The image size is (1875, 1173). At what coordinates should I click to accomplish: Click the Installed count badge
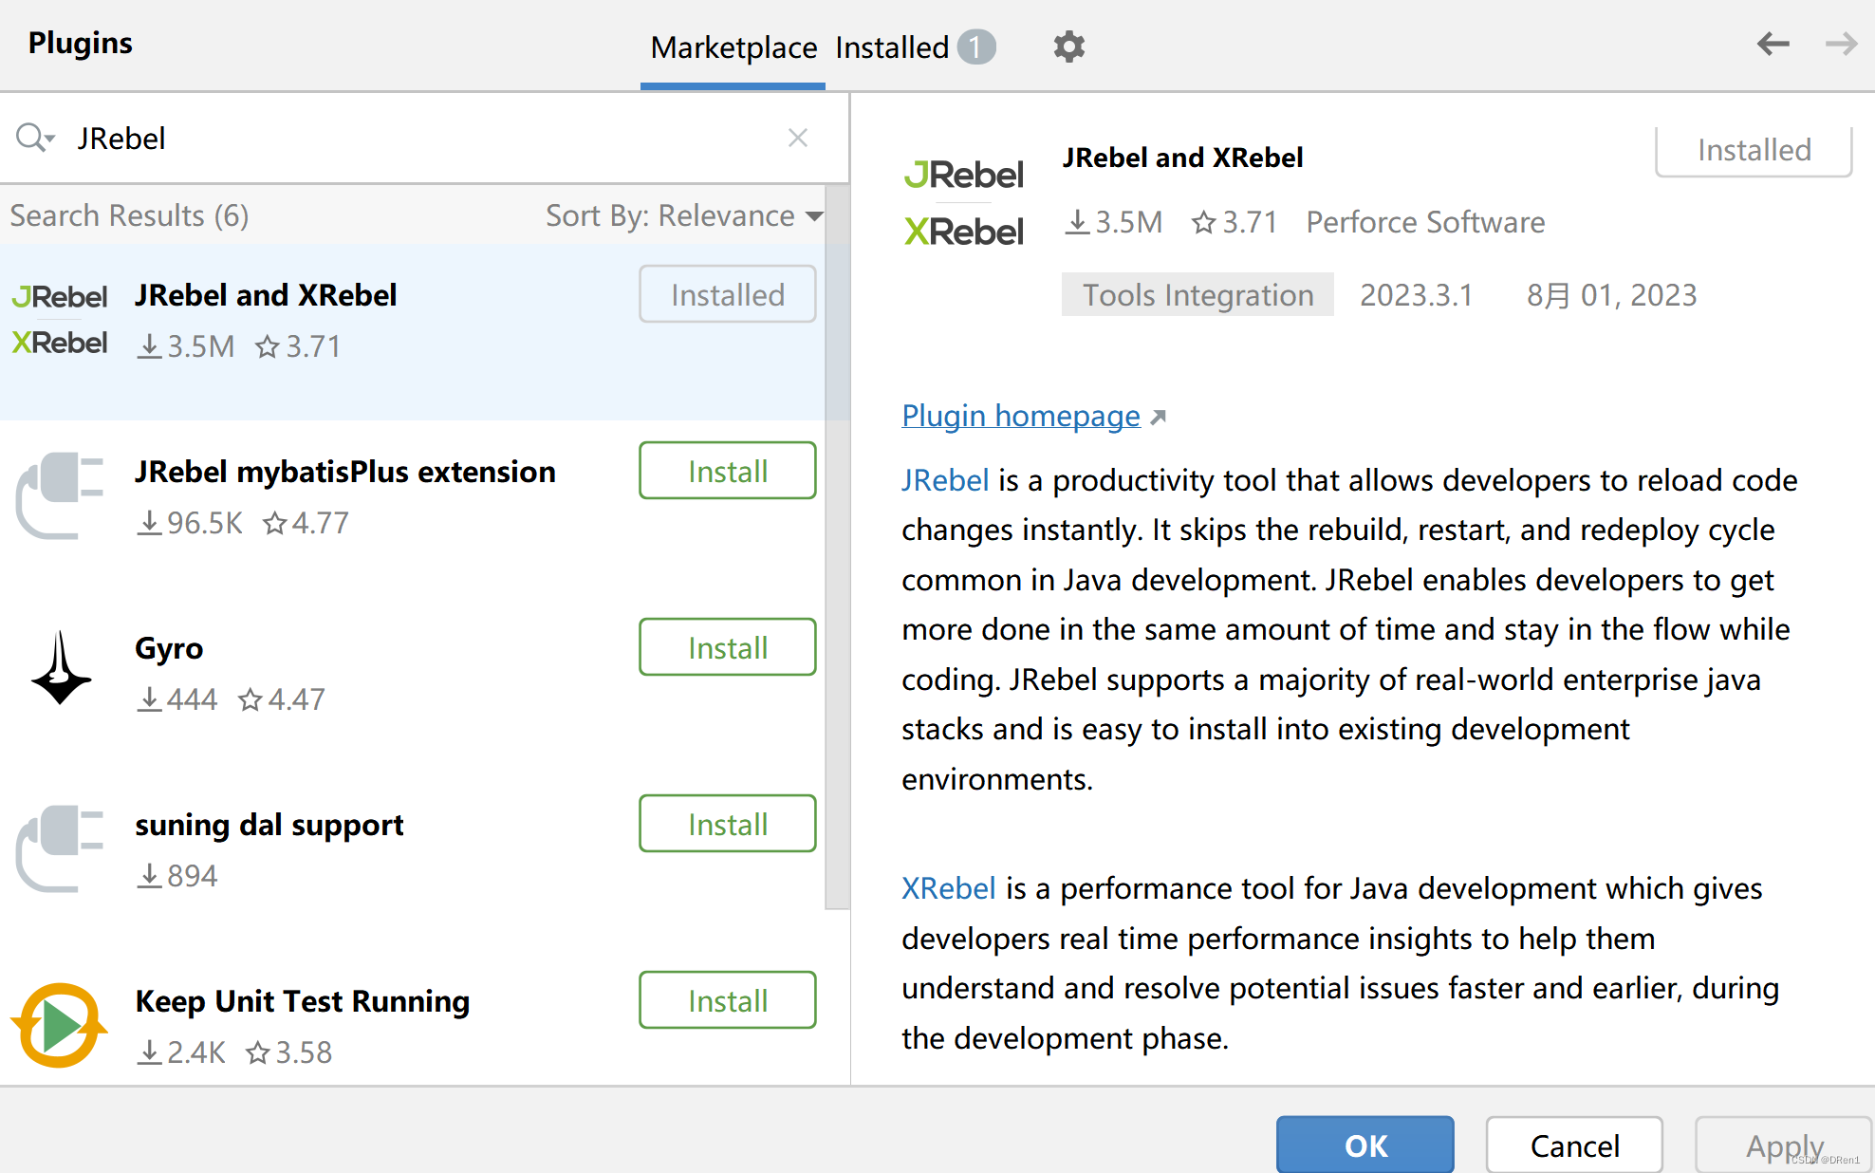pos(975,47)
